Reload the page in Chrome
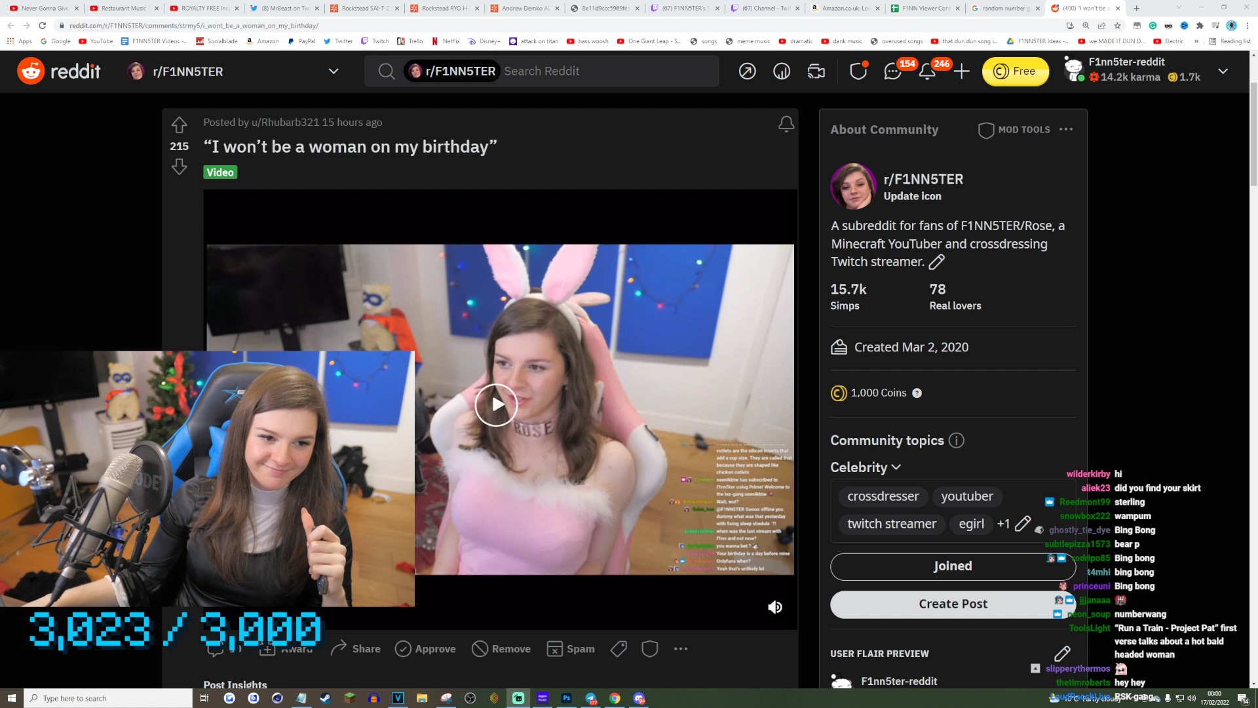 point(42,26)
